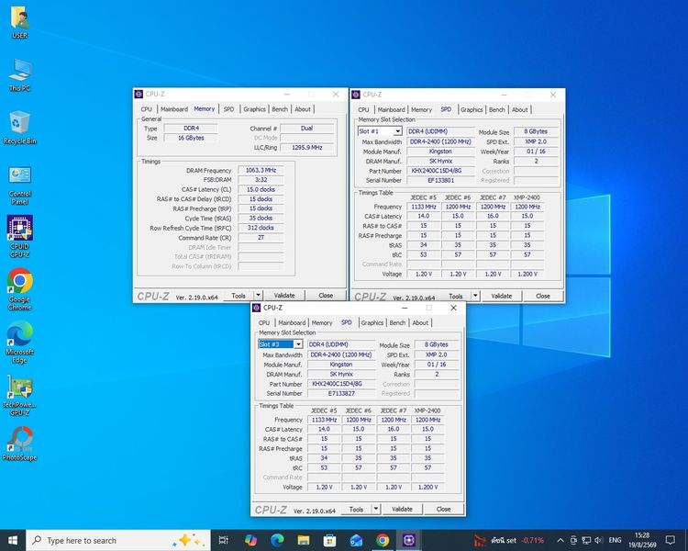Expand Tools dropdown arrow in Slot #3 window
This screenshot has width=688, height=551.
click(x=376, y=509)
